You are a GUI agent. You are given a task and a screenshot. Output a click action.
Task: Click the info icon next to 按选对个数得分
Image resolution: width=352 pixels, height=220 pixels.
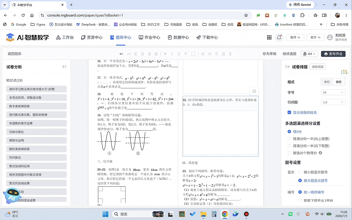tap(320, 153)
